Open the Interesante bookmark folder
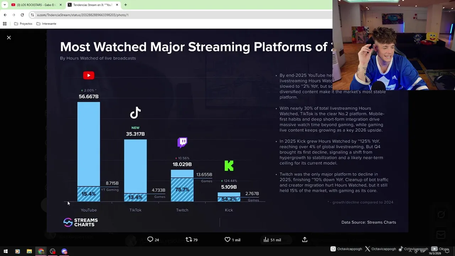This screenshot has width=455, height=256. (x=46, y=24)
